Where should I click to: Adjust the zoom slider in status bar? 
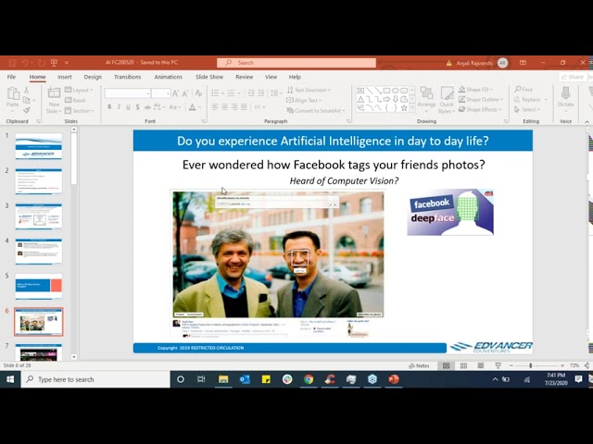(x=531, y=365)
